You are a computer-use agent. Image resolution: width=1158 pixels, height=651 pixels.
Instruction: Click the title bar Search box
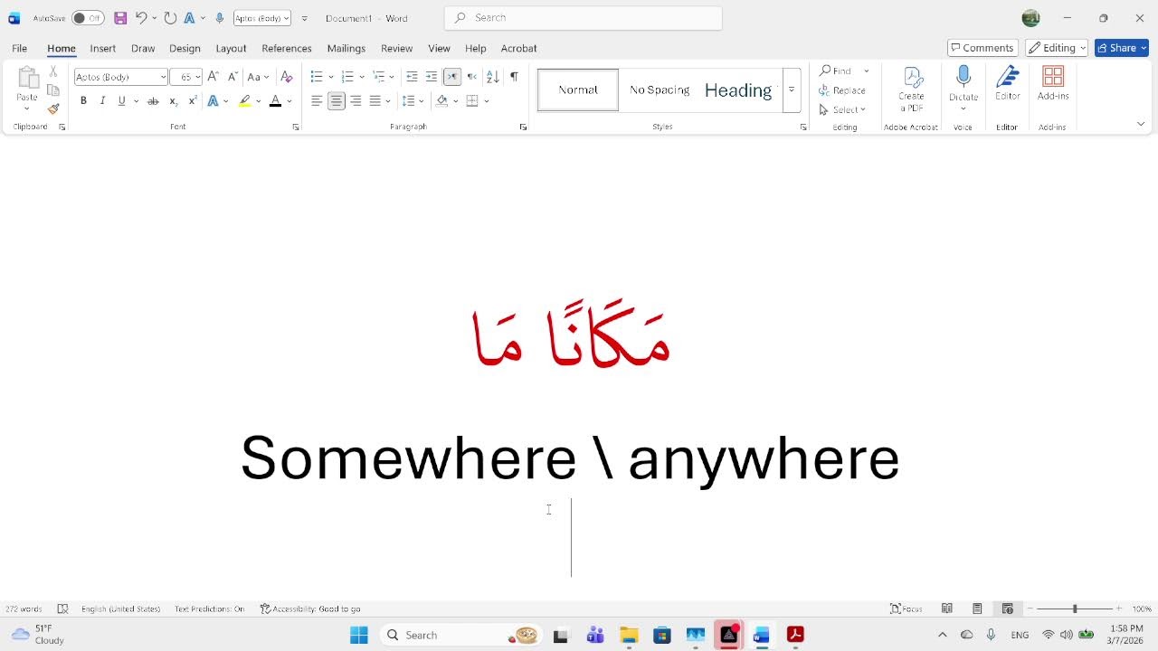[584, 17]
